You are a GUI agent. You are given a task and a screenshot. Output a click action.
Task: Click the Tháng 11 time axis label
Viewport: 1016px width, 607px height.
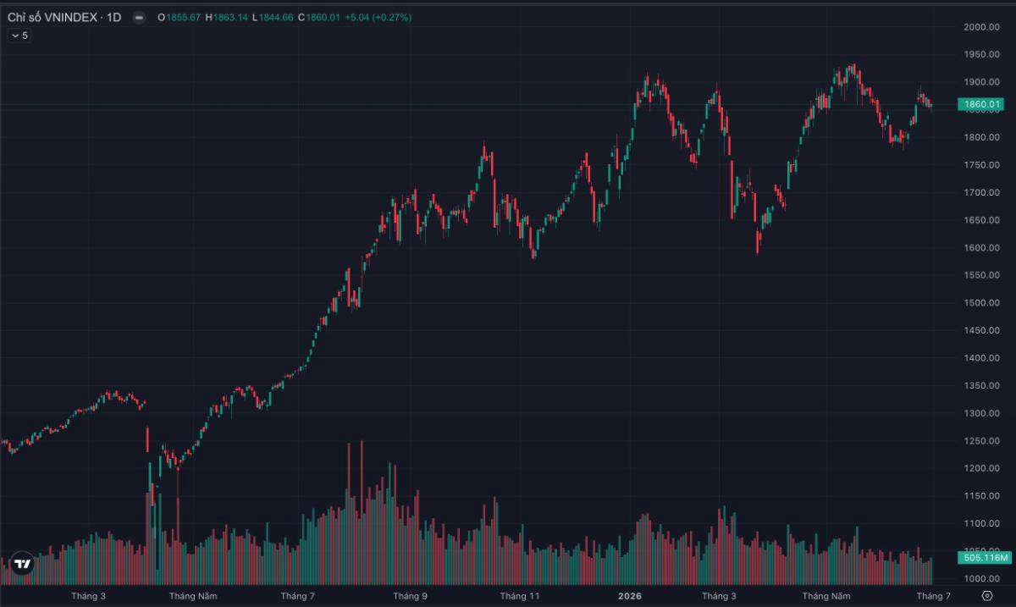(x=520, y=596)
